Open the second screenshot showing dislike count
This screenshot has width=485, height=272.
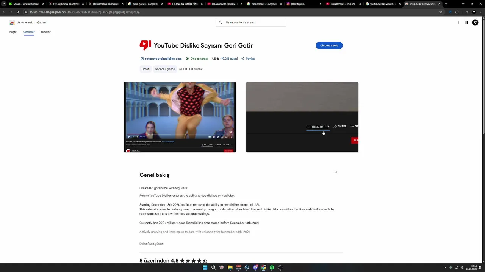[302, 117]
